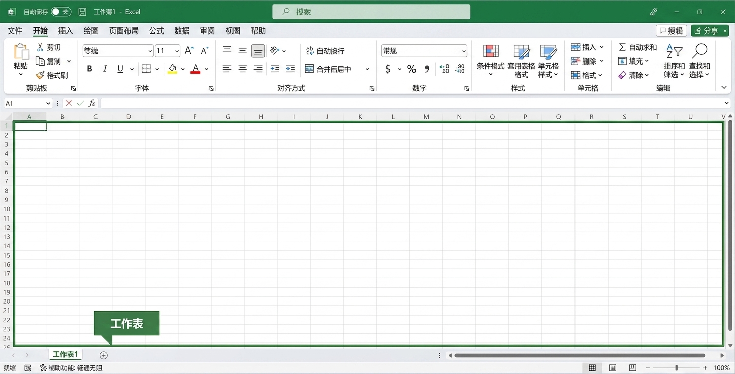Viewport: 735px width, 374px height.
Task: Click the 搜辑 comments button
Action: pyautogui.click(x=672, y=31)
